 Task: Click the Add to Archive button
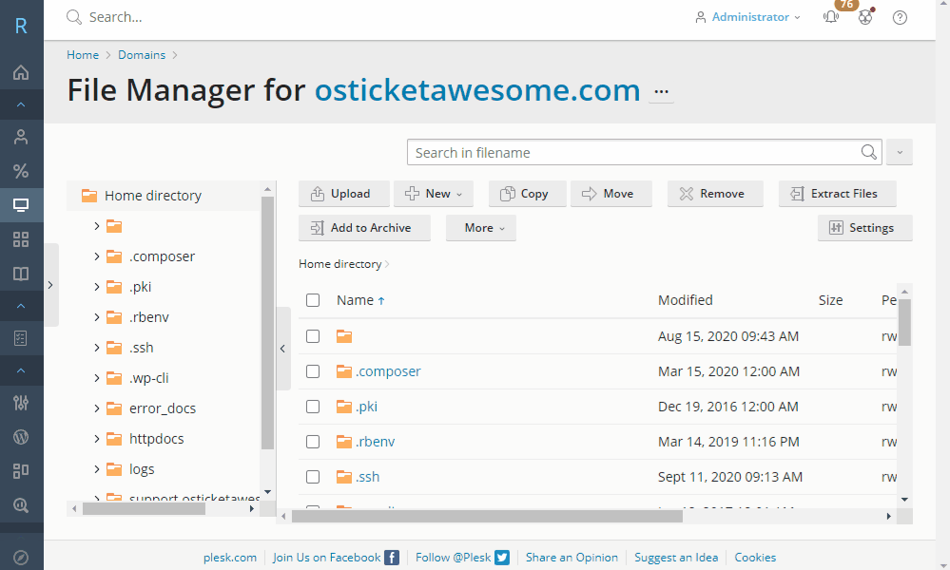(365, 228)
